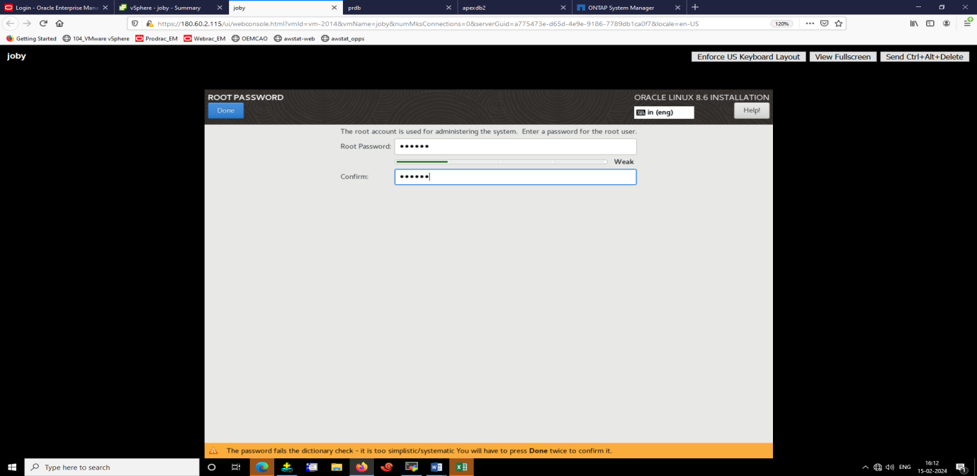Close the vSphere - joby - Summary tab

point(219,7)
